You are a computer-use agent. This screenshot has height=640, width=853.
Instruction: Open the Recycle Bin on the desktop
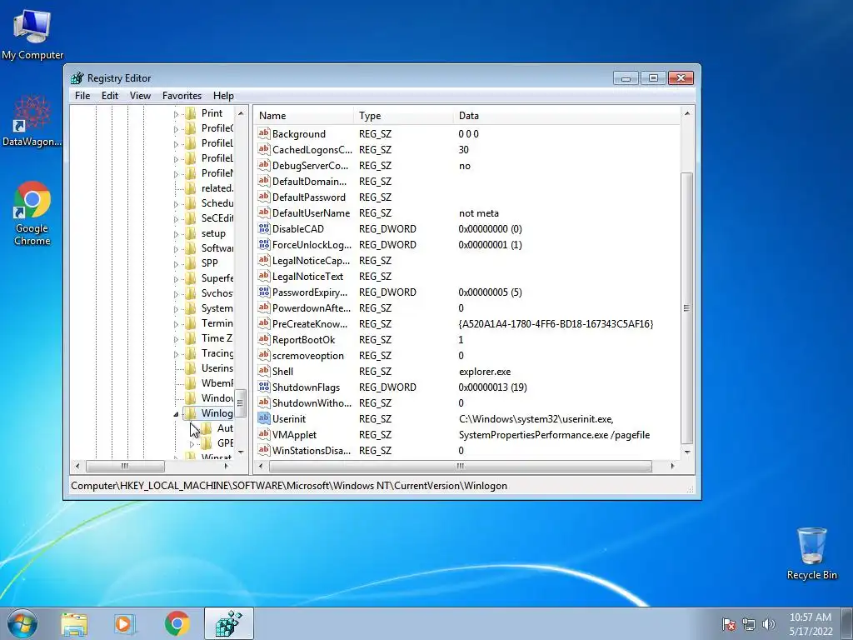click(811, 553)
